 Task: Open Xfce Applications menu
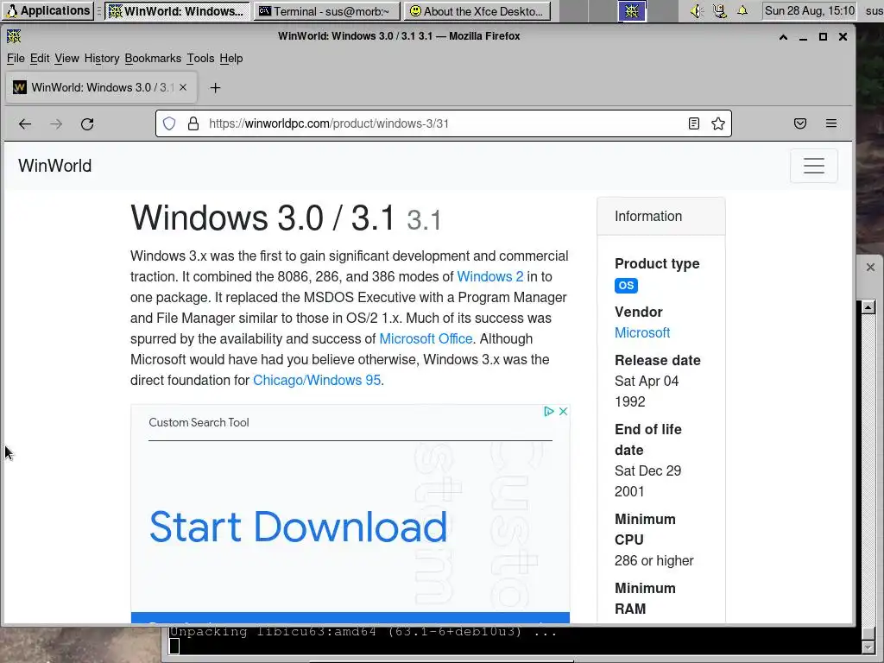[47, 10]
